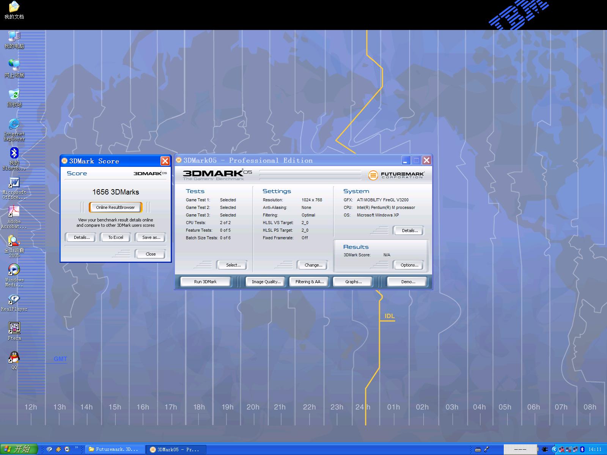Switch to Futuremark folder taskbar item
607x455 pixels.
(x=115, y=449)
